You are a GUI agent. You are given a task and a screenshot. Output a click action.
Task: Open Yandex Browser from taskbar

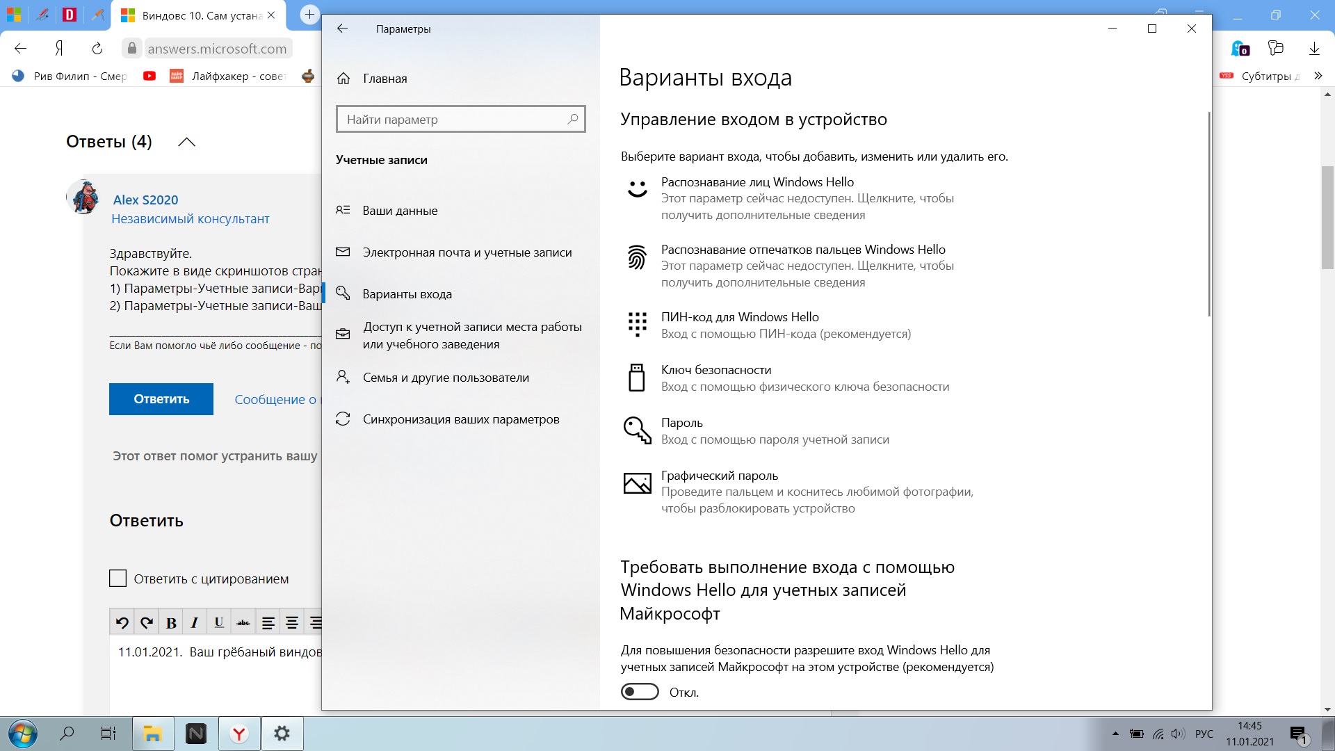coord(239,734)
